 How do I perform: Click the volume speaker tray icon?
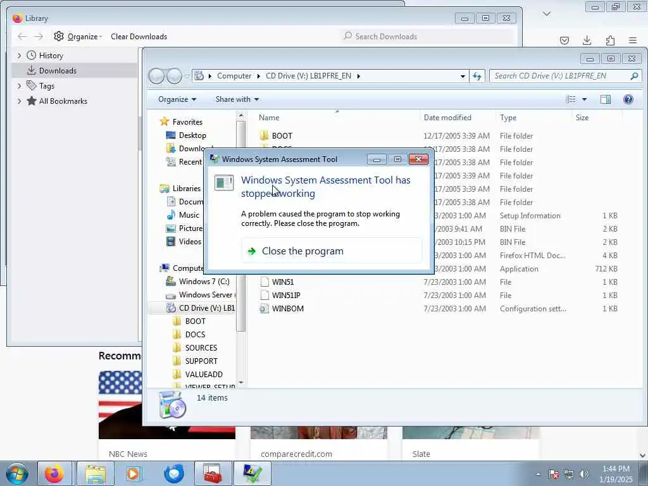pyautogui.click(x=584, y=474)
